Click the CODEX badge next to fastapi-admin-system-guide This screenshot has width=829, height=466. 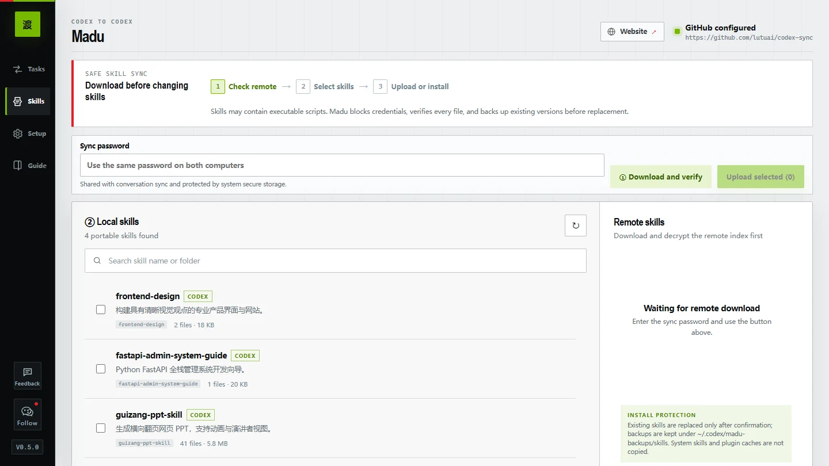click(x=245, y=356)
